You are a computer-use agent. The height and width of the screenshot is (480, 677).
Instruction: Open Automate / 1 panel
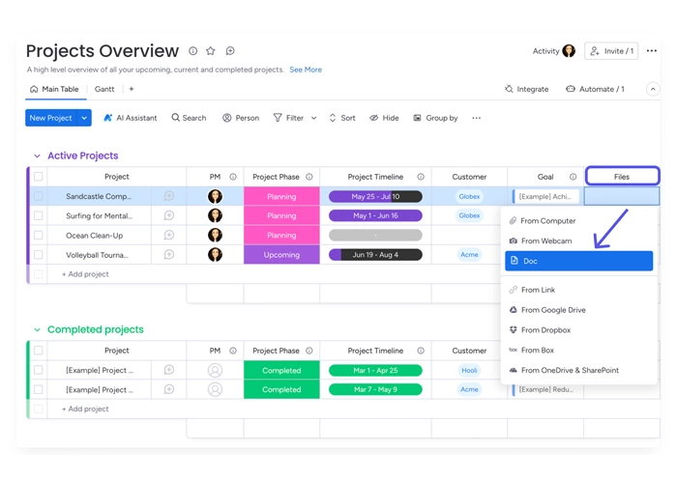tap(595, 89)
